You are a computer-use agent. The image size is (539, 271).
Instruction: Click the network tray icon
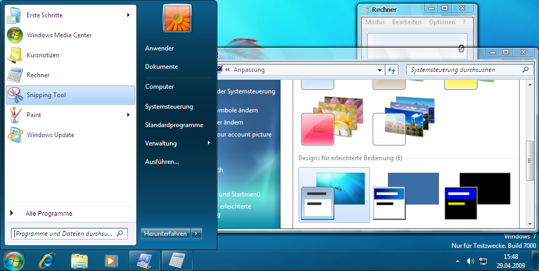pos(483,262)
